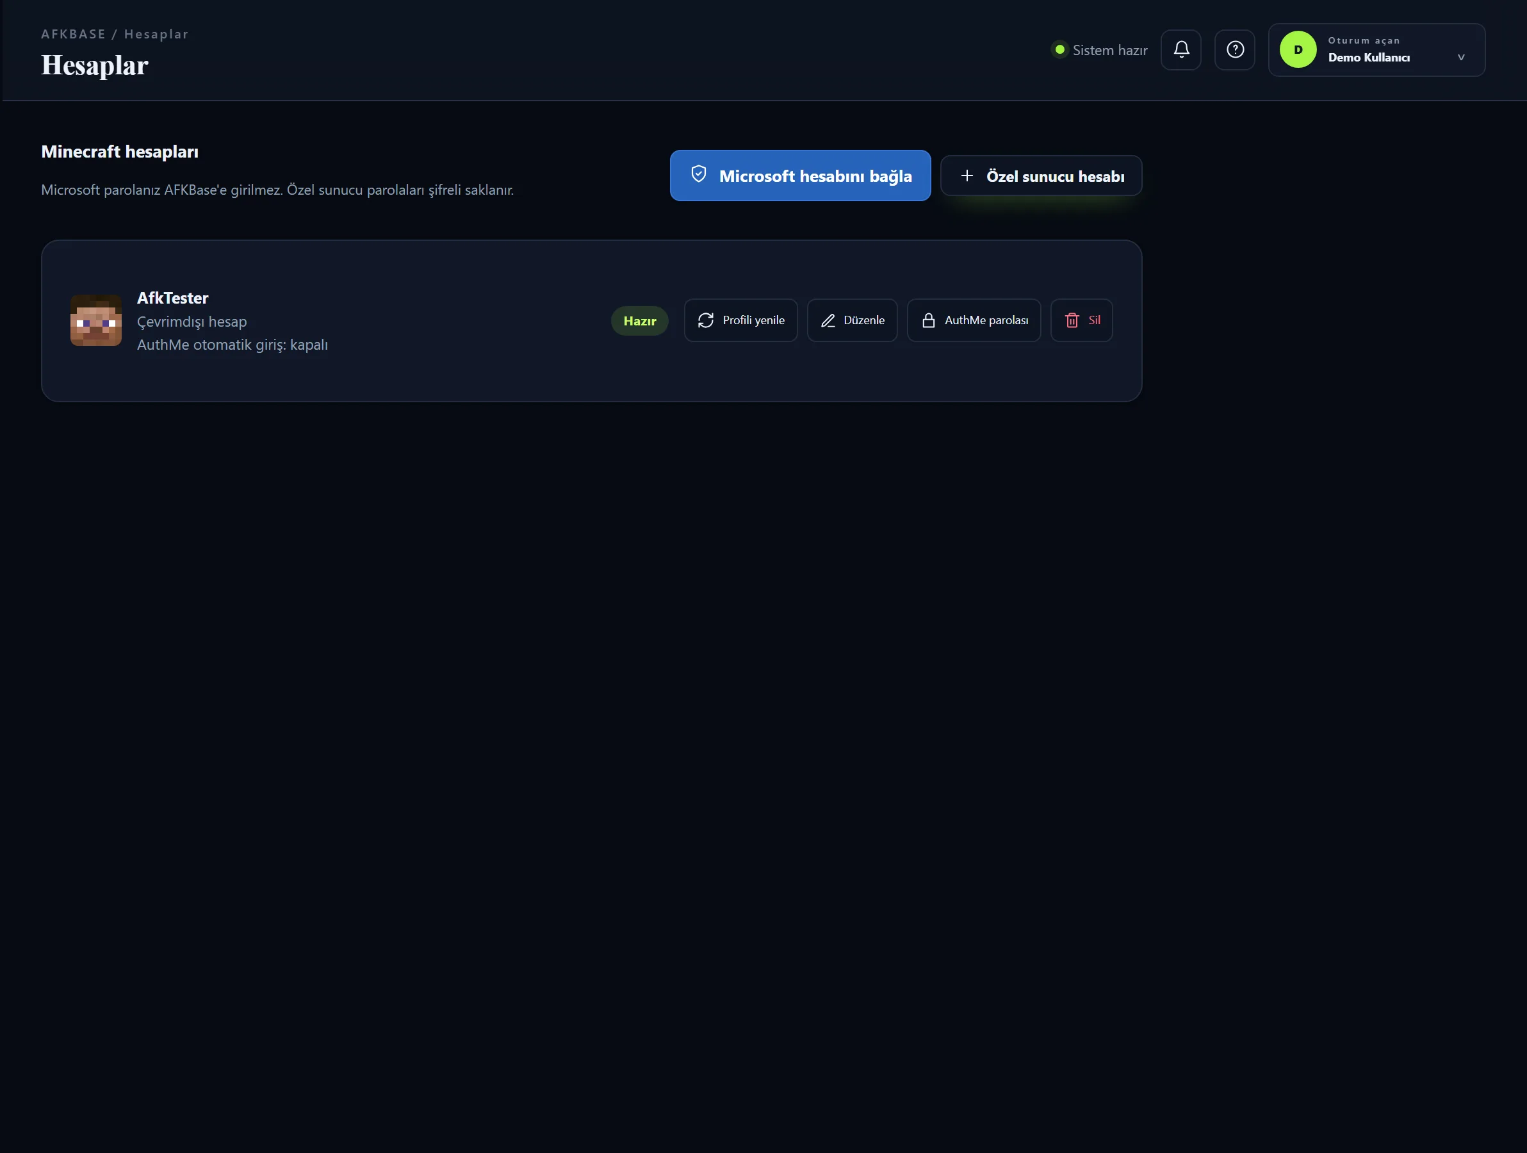Open AuthMe parolası for AfkTester

[974, 320]
